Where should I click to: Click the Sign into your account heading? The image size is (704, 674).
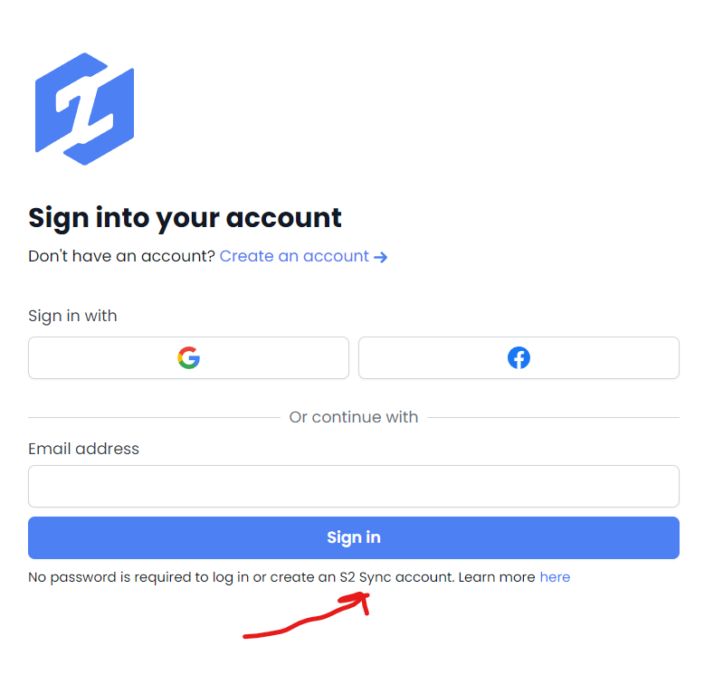[x=185, y=219]
